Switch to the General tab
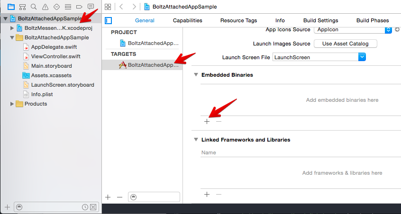 click(145, 20)
